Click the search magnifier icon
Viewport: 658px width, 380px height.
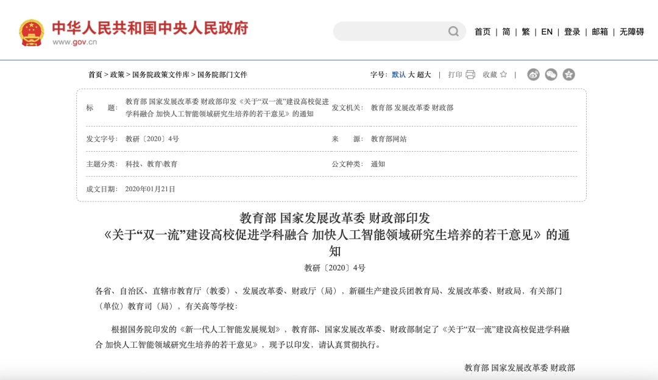click(453, 32)
